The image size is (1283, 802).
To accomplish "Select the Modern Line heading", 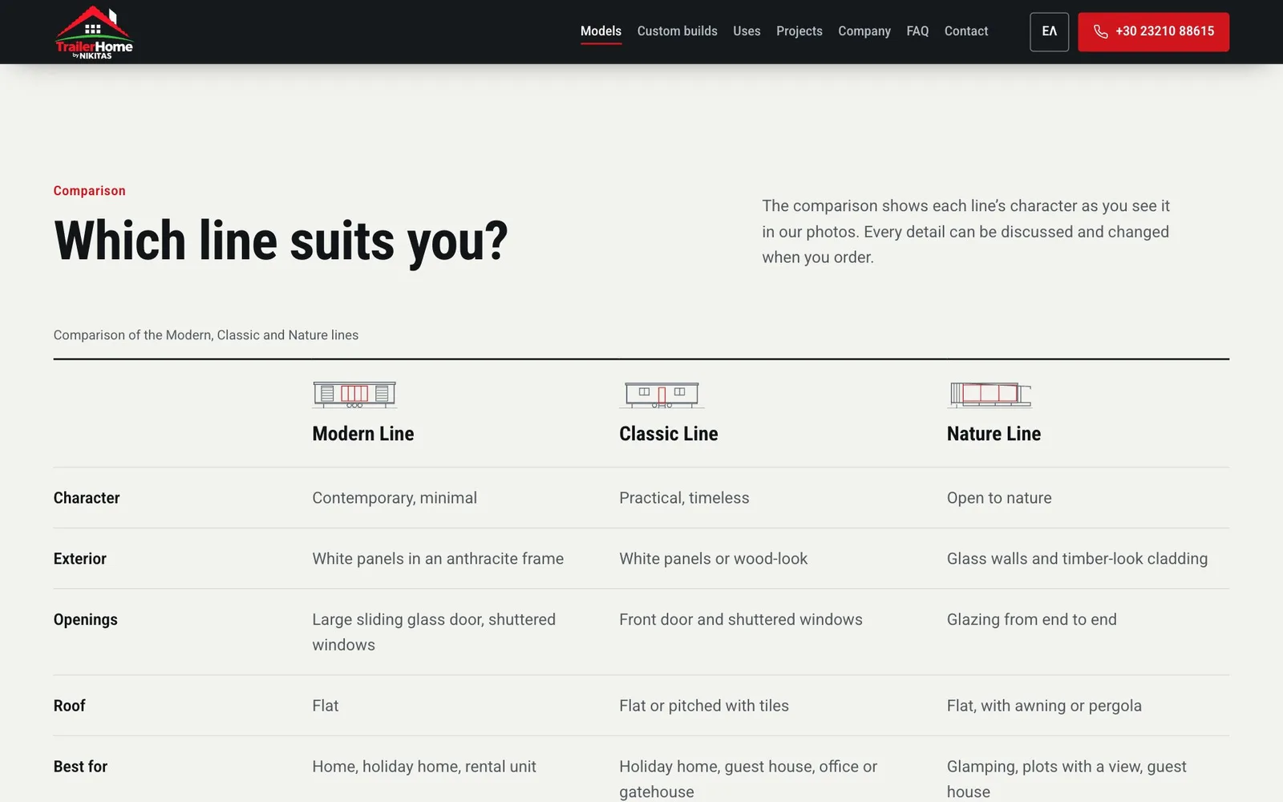I will pos(363,434).
